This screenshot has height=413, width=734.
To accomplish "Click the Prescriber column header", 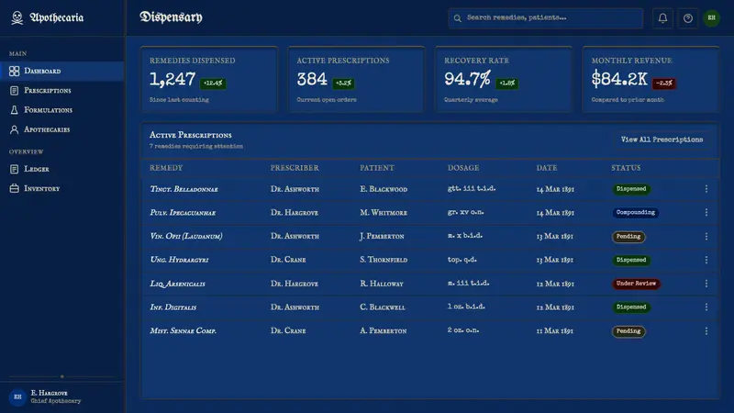I will (x=295, y=168).
